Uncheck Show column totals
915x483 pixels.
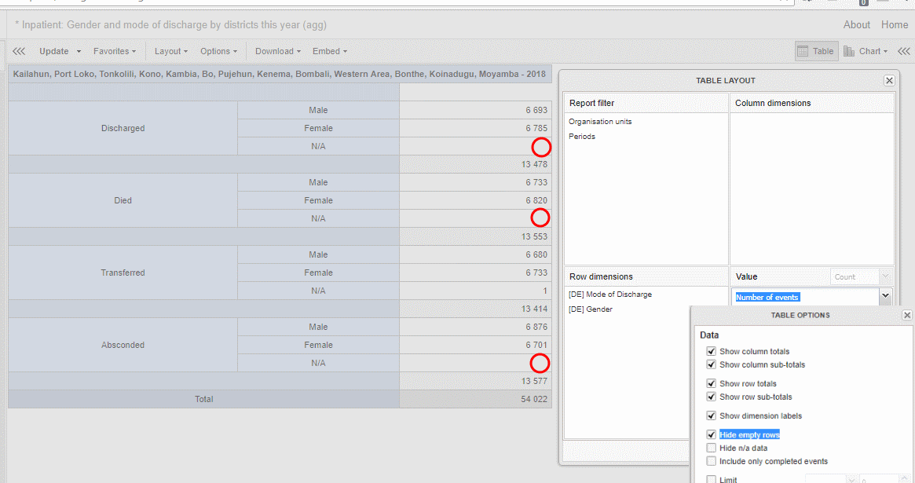[712, 352]
